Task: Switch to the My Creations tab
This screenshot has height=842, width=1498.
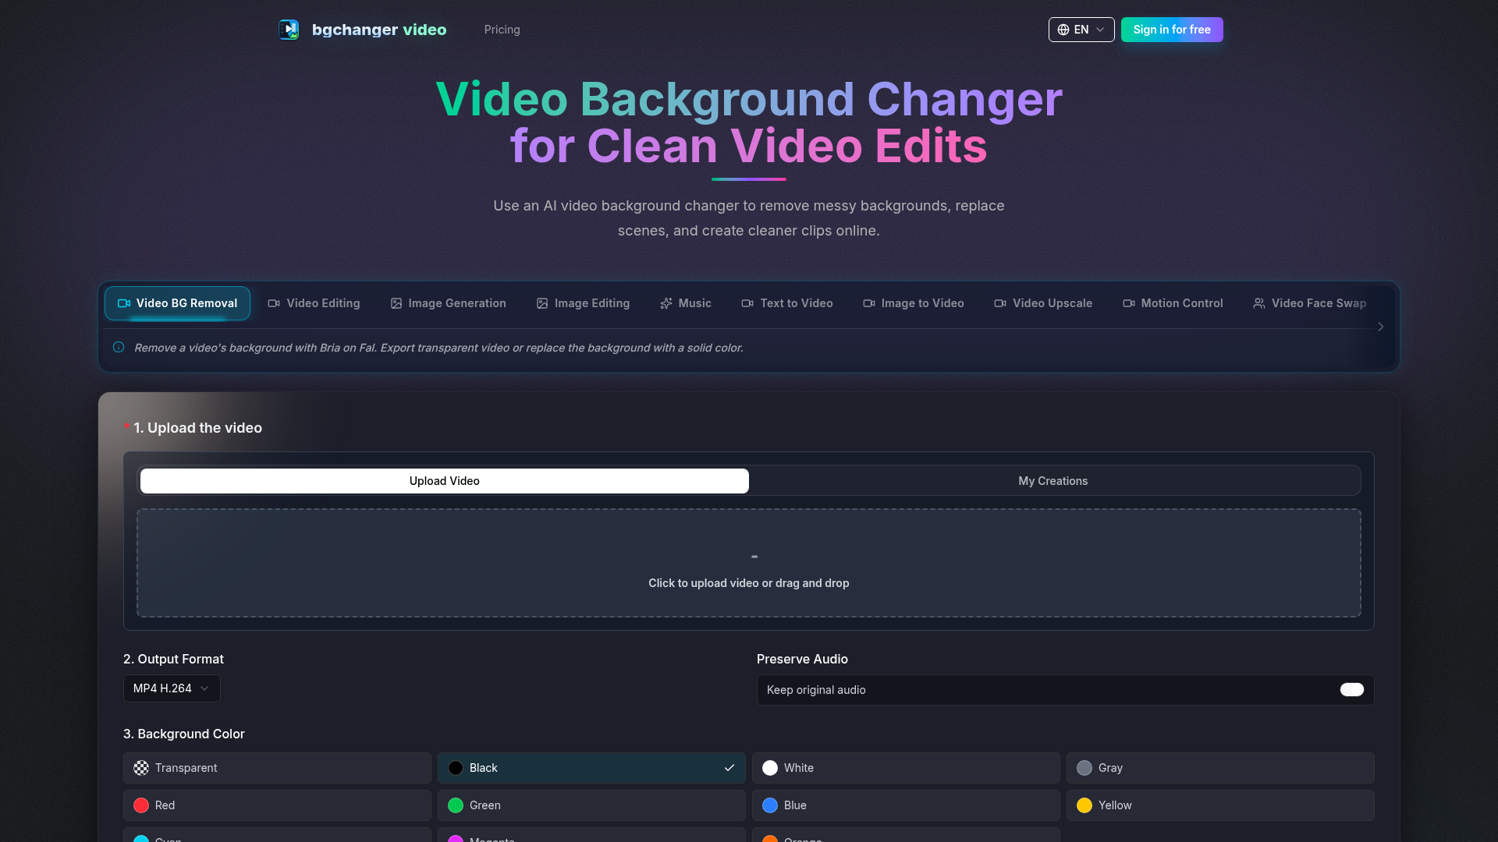Action: pos(1053,481)
